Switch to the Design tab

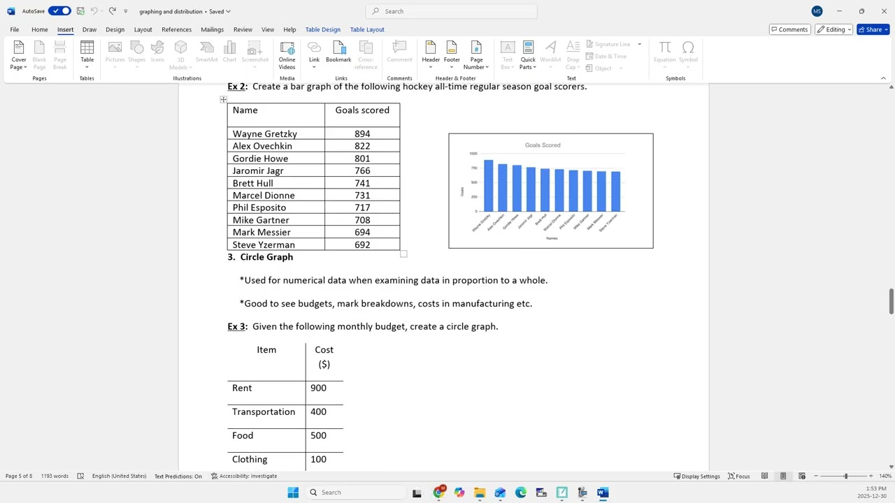(115, 29)
